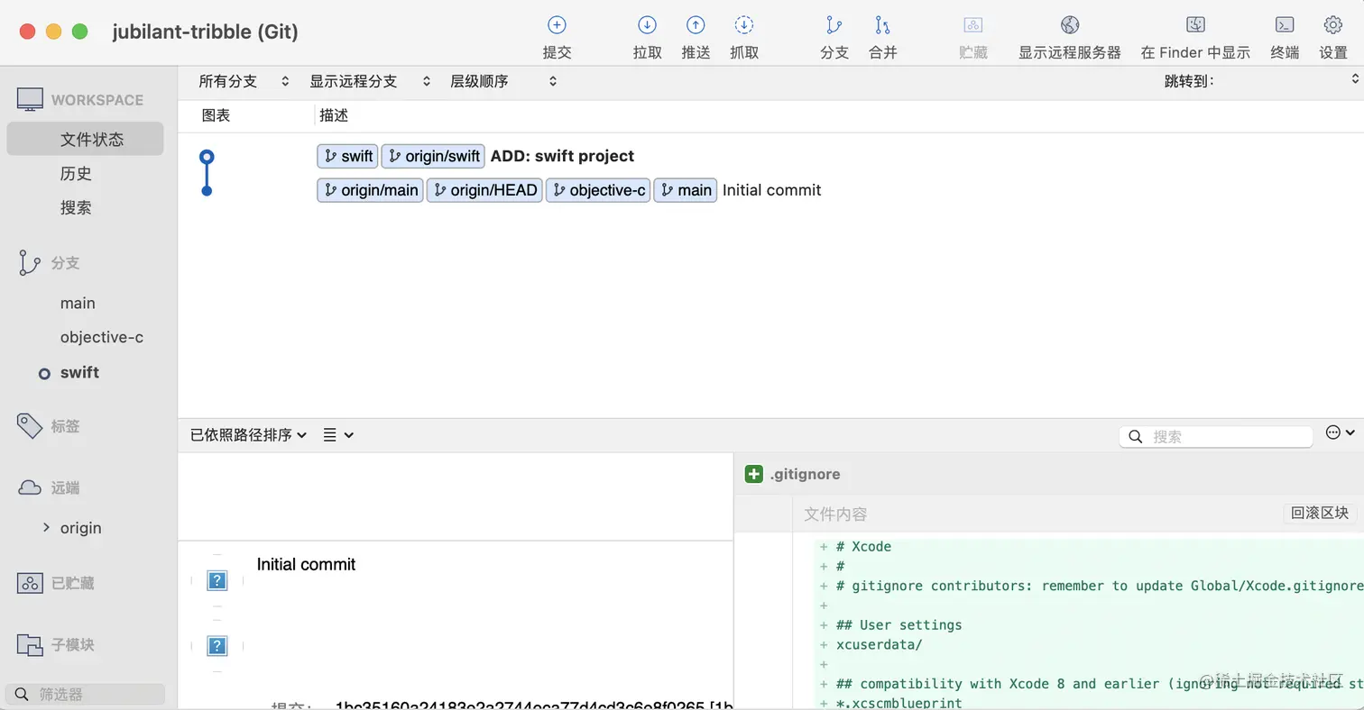Click the 'Initial commit' title in the details pane
The height and width of the screenshot is (710, 1364).
307,564
